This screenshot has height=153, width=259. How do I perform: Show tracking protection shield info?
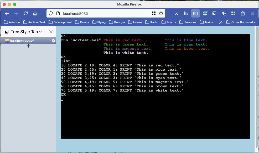point(51,13)
